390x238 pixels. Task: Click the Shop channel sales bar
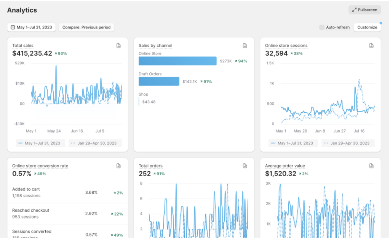tap(139, 102)
